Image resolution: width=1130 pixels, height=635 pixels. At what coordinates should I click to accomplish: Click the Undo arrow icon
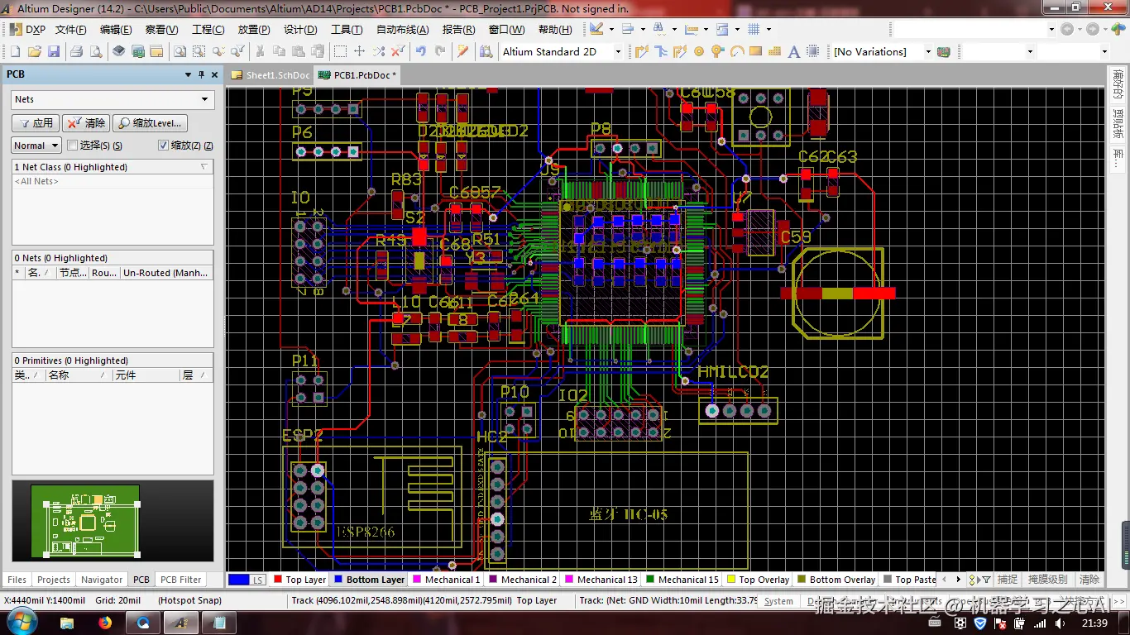pyautogui.click(x=421, y=51)
